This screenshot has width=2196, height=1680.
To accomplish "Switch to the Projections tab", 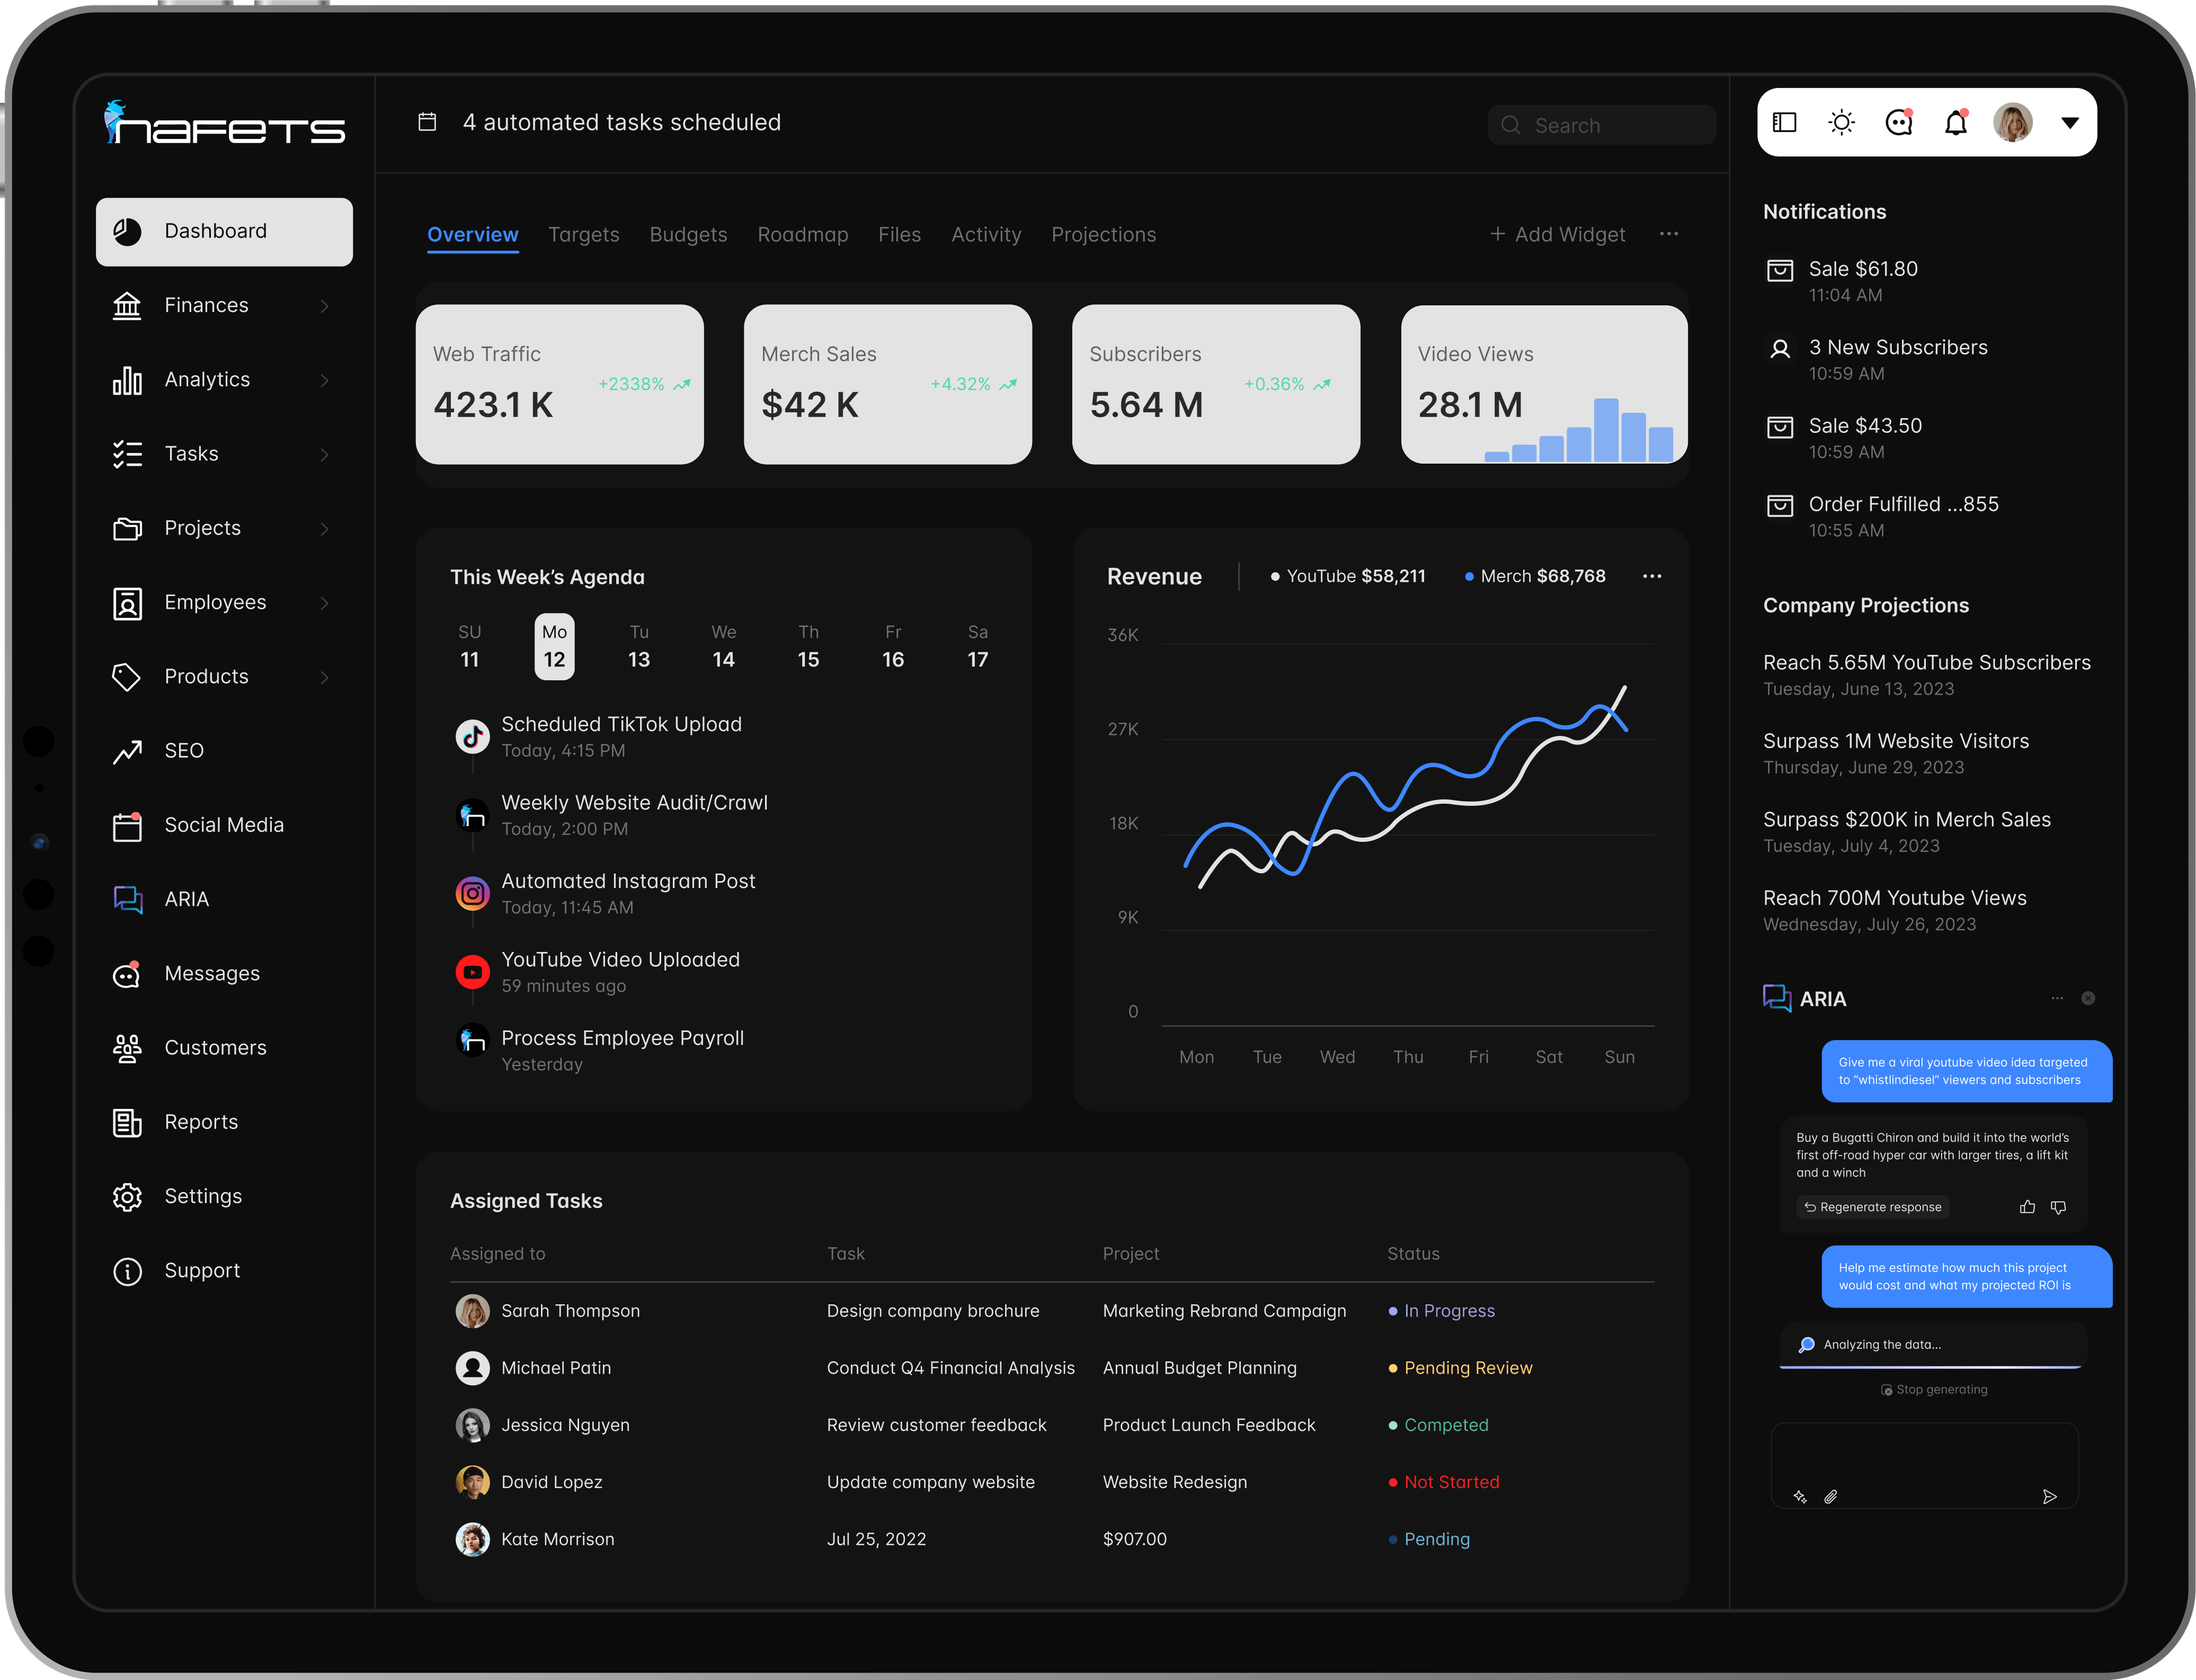I will [x=1103, y=233].
